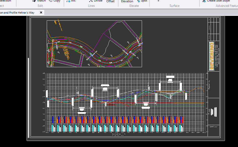This screenshot has width=238, height=147.
Task: Expand the Surface group dropdown arrow
Action: tap(158, 1)
